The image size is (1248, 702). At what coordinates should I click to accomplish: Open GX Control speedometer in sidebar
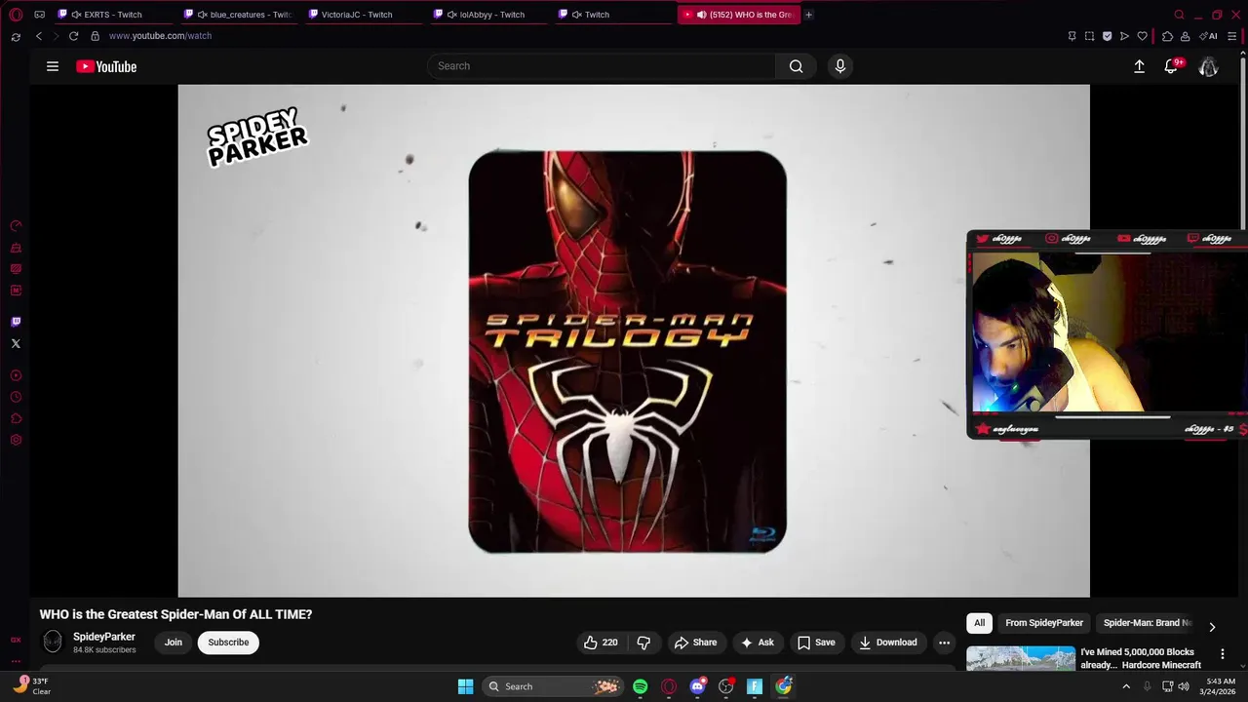point(16,225)
